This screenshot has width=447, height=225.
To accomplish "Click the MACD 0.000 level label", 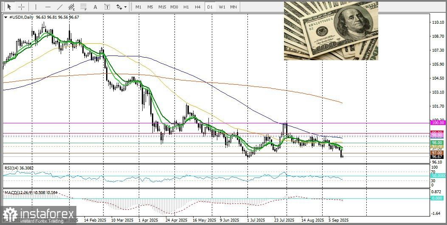I will (x=437, y=198).
